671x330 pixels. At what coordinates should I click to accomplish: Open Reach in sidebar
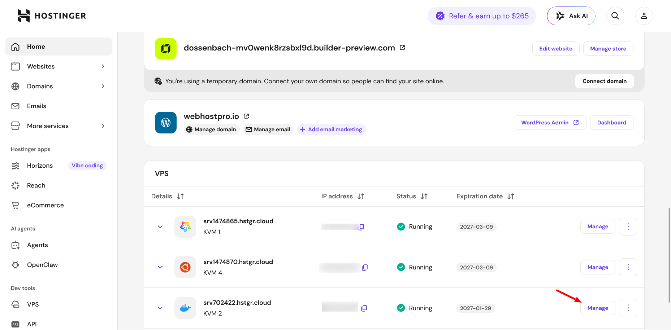click(59, 185)
